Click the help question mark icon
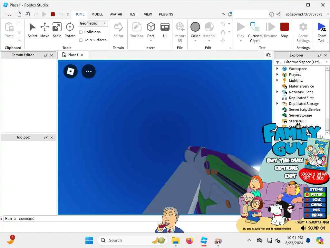The width and height of the screenshot is (330, 248). click(x=271, y=14)
